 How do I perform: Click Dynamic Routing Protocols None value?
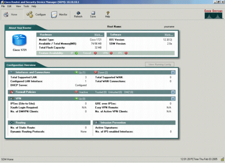[x=84, y=132]
